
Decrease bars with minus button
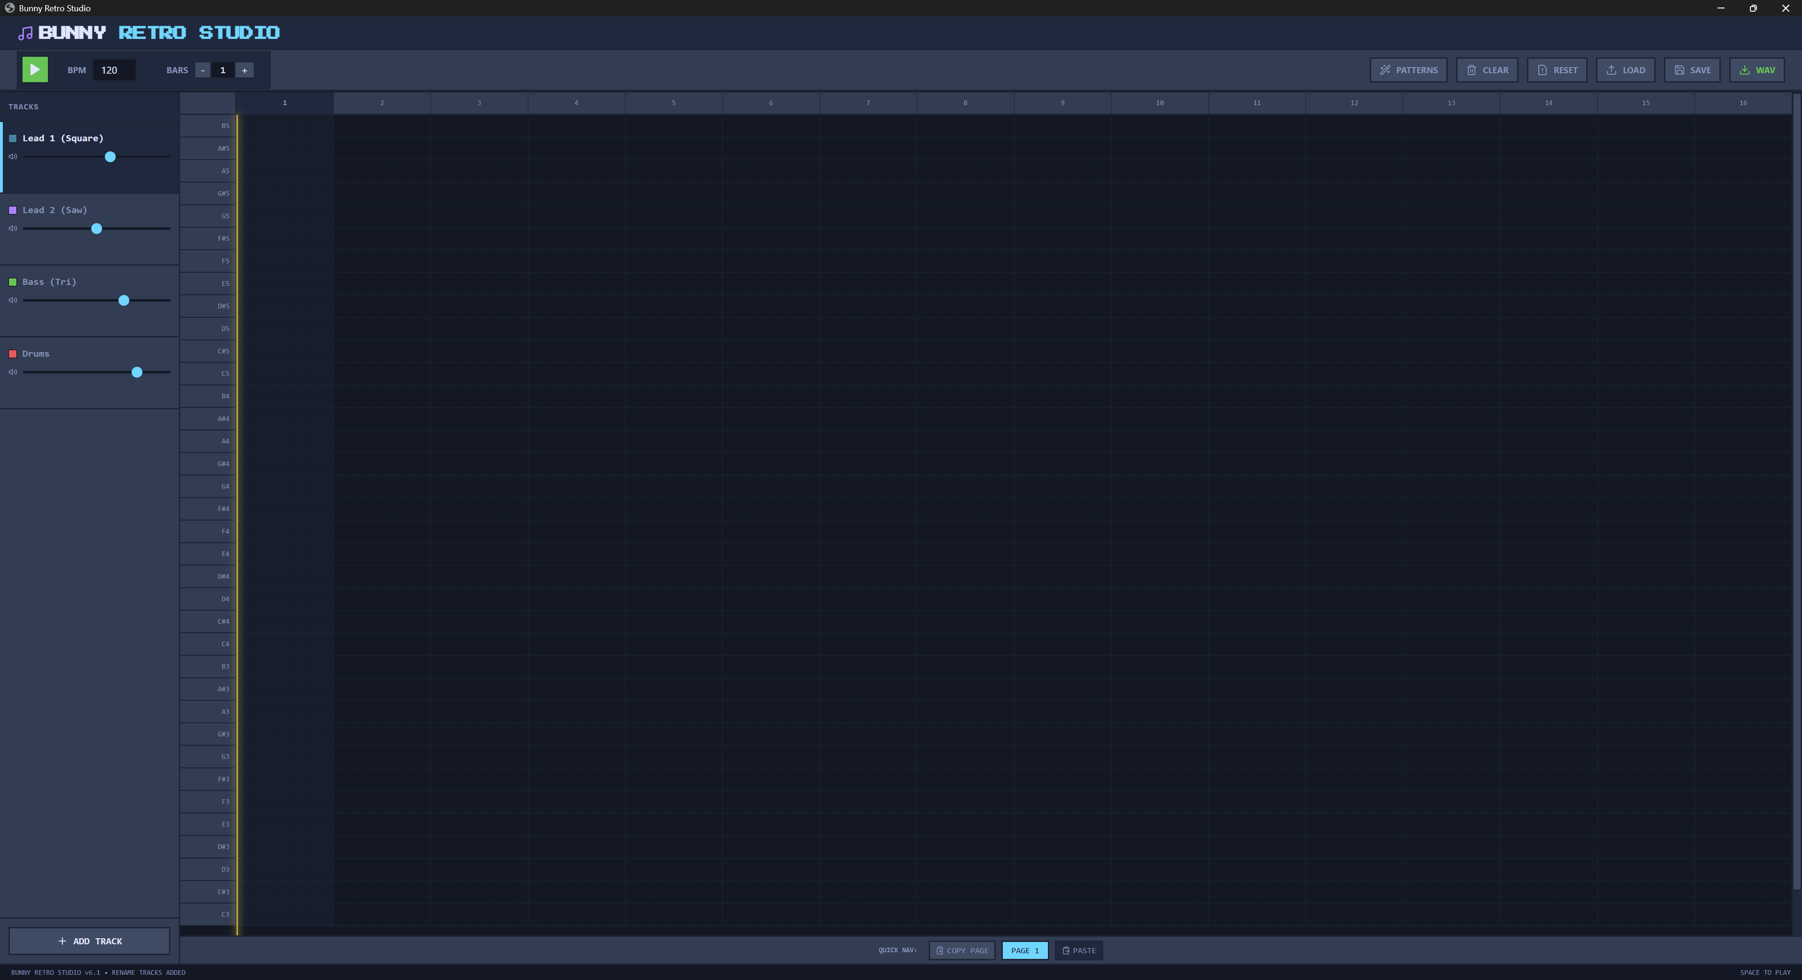203,70
